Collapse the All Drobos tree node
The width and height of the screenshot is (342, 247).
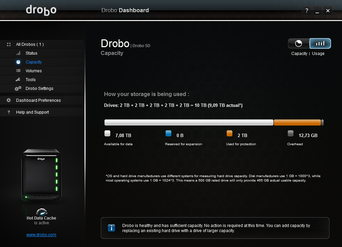9,44
